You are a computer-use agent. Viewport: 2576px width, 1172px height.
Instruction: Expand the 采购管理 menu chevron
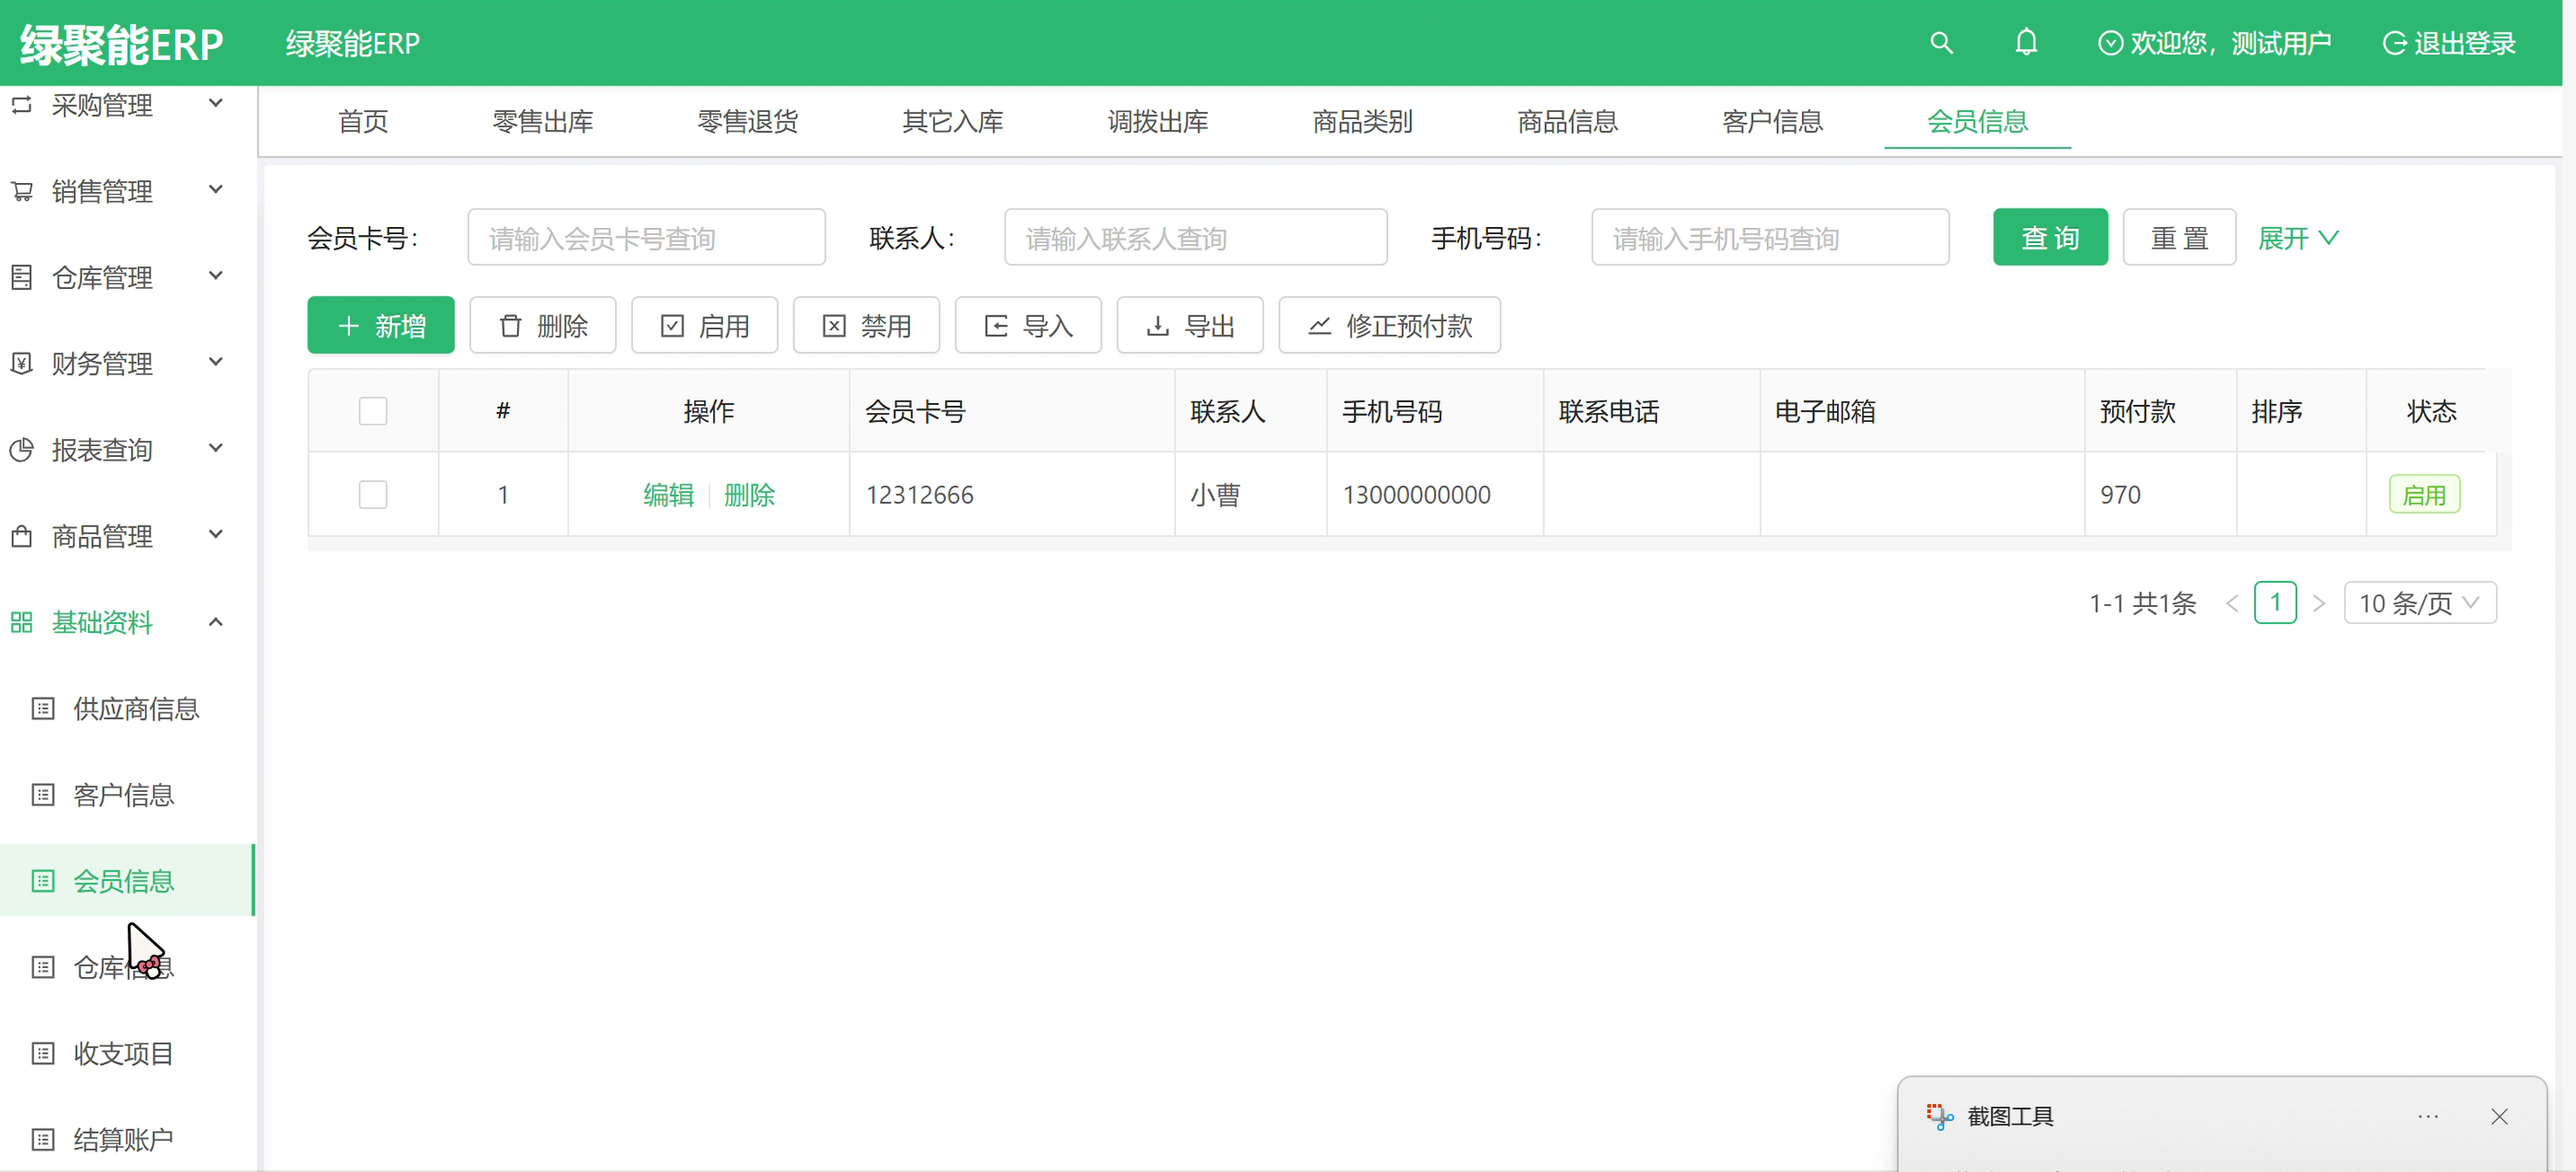tap(215, 102)
